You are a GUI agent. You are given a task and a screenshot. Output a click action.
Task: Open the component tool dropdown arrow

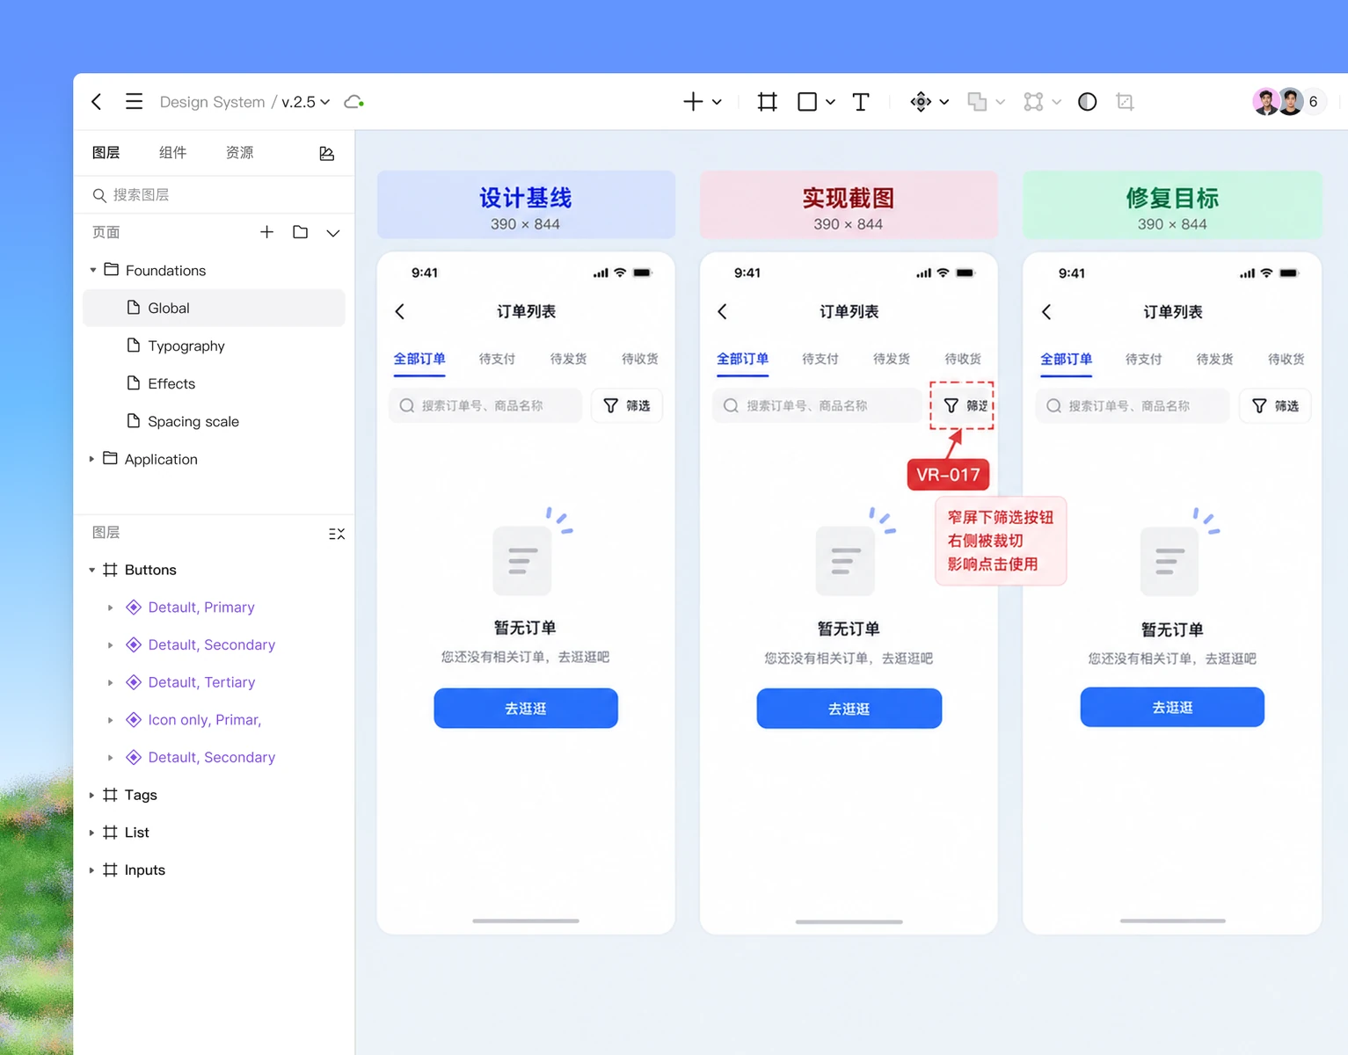click(944, 102)
